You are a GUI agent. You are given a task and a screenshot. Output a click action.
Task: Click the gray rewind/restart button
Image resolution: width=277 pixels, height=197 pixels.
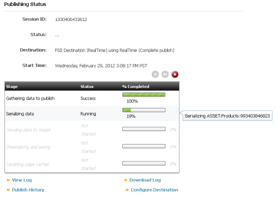[x=165, y=74]
